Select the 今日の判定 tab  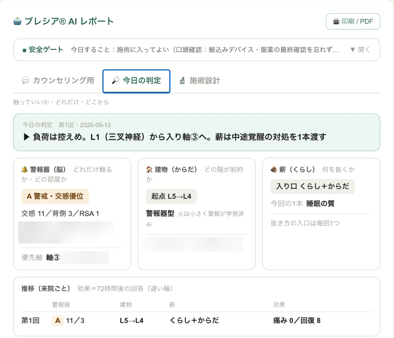(x=136, y=81)
